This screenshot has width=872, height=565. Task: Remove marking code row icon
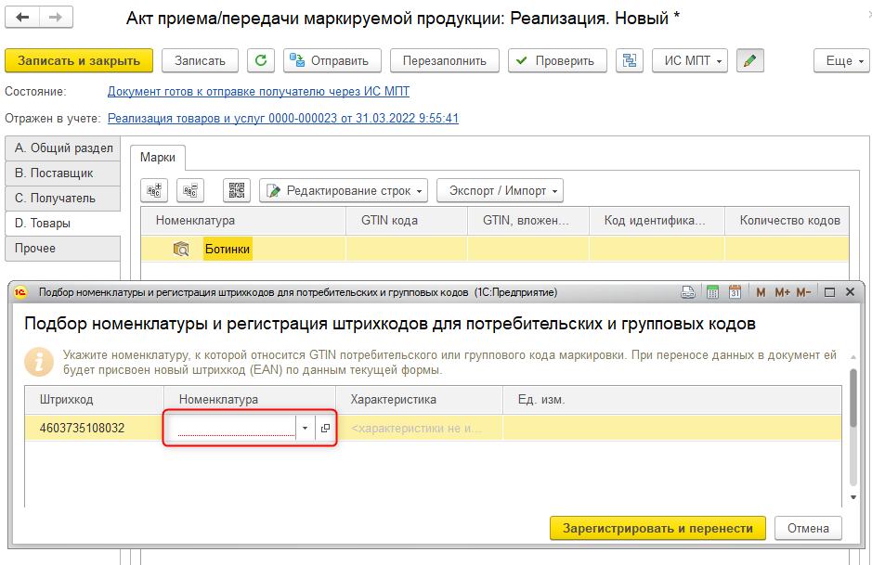(190, 190)
